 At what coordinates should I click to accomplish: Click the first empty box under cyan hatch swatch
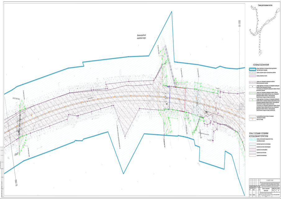(x=251, y=144)
